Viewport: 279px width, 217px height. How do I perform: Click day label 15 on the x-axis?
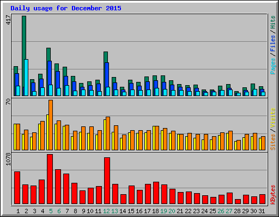coord(131,211)
